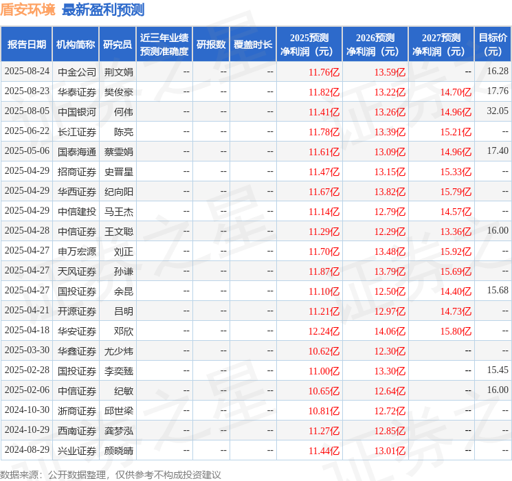Screen dimensions: 512x481
Task: Click analyst name 樊俊豪
Action: (118, 92)
